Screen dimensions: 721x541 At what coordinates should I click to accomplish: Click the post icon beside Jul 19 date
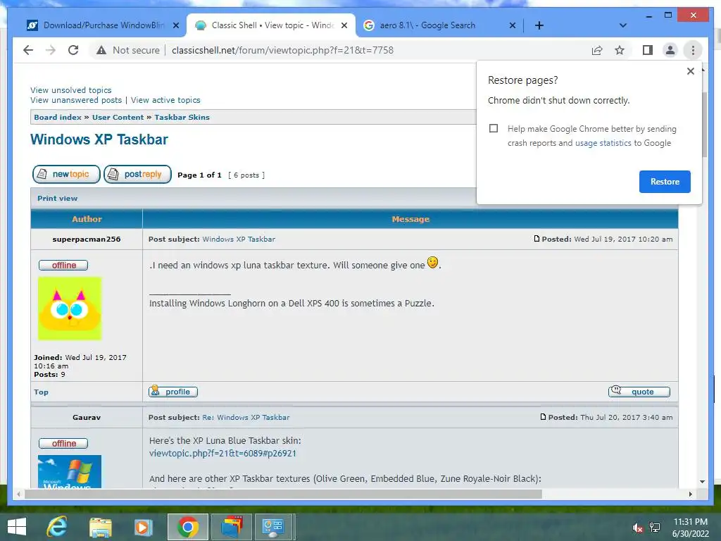point(537,239)
